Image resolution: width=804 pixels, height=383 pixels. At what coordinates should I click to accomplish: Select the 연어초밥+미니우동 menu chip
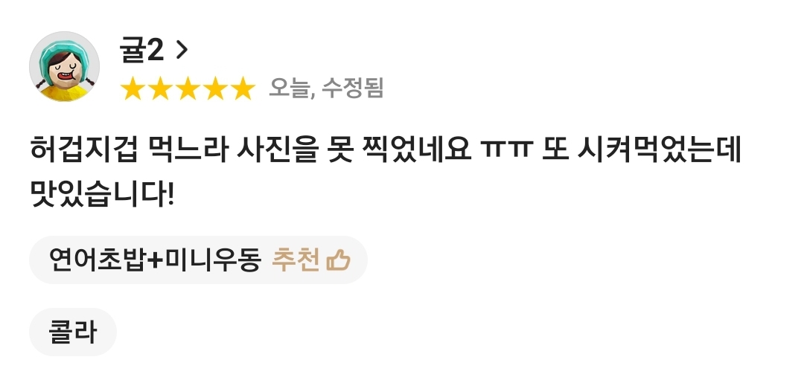[x=198, y=260]
